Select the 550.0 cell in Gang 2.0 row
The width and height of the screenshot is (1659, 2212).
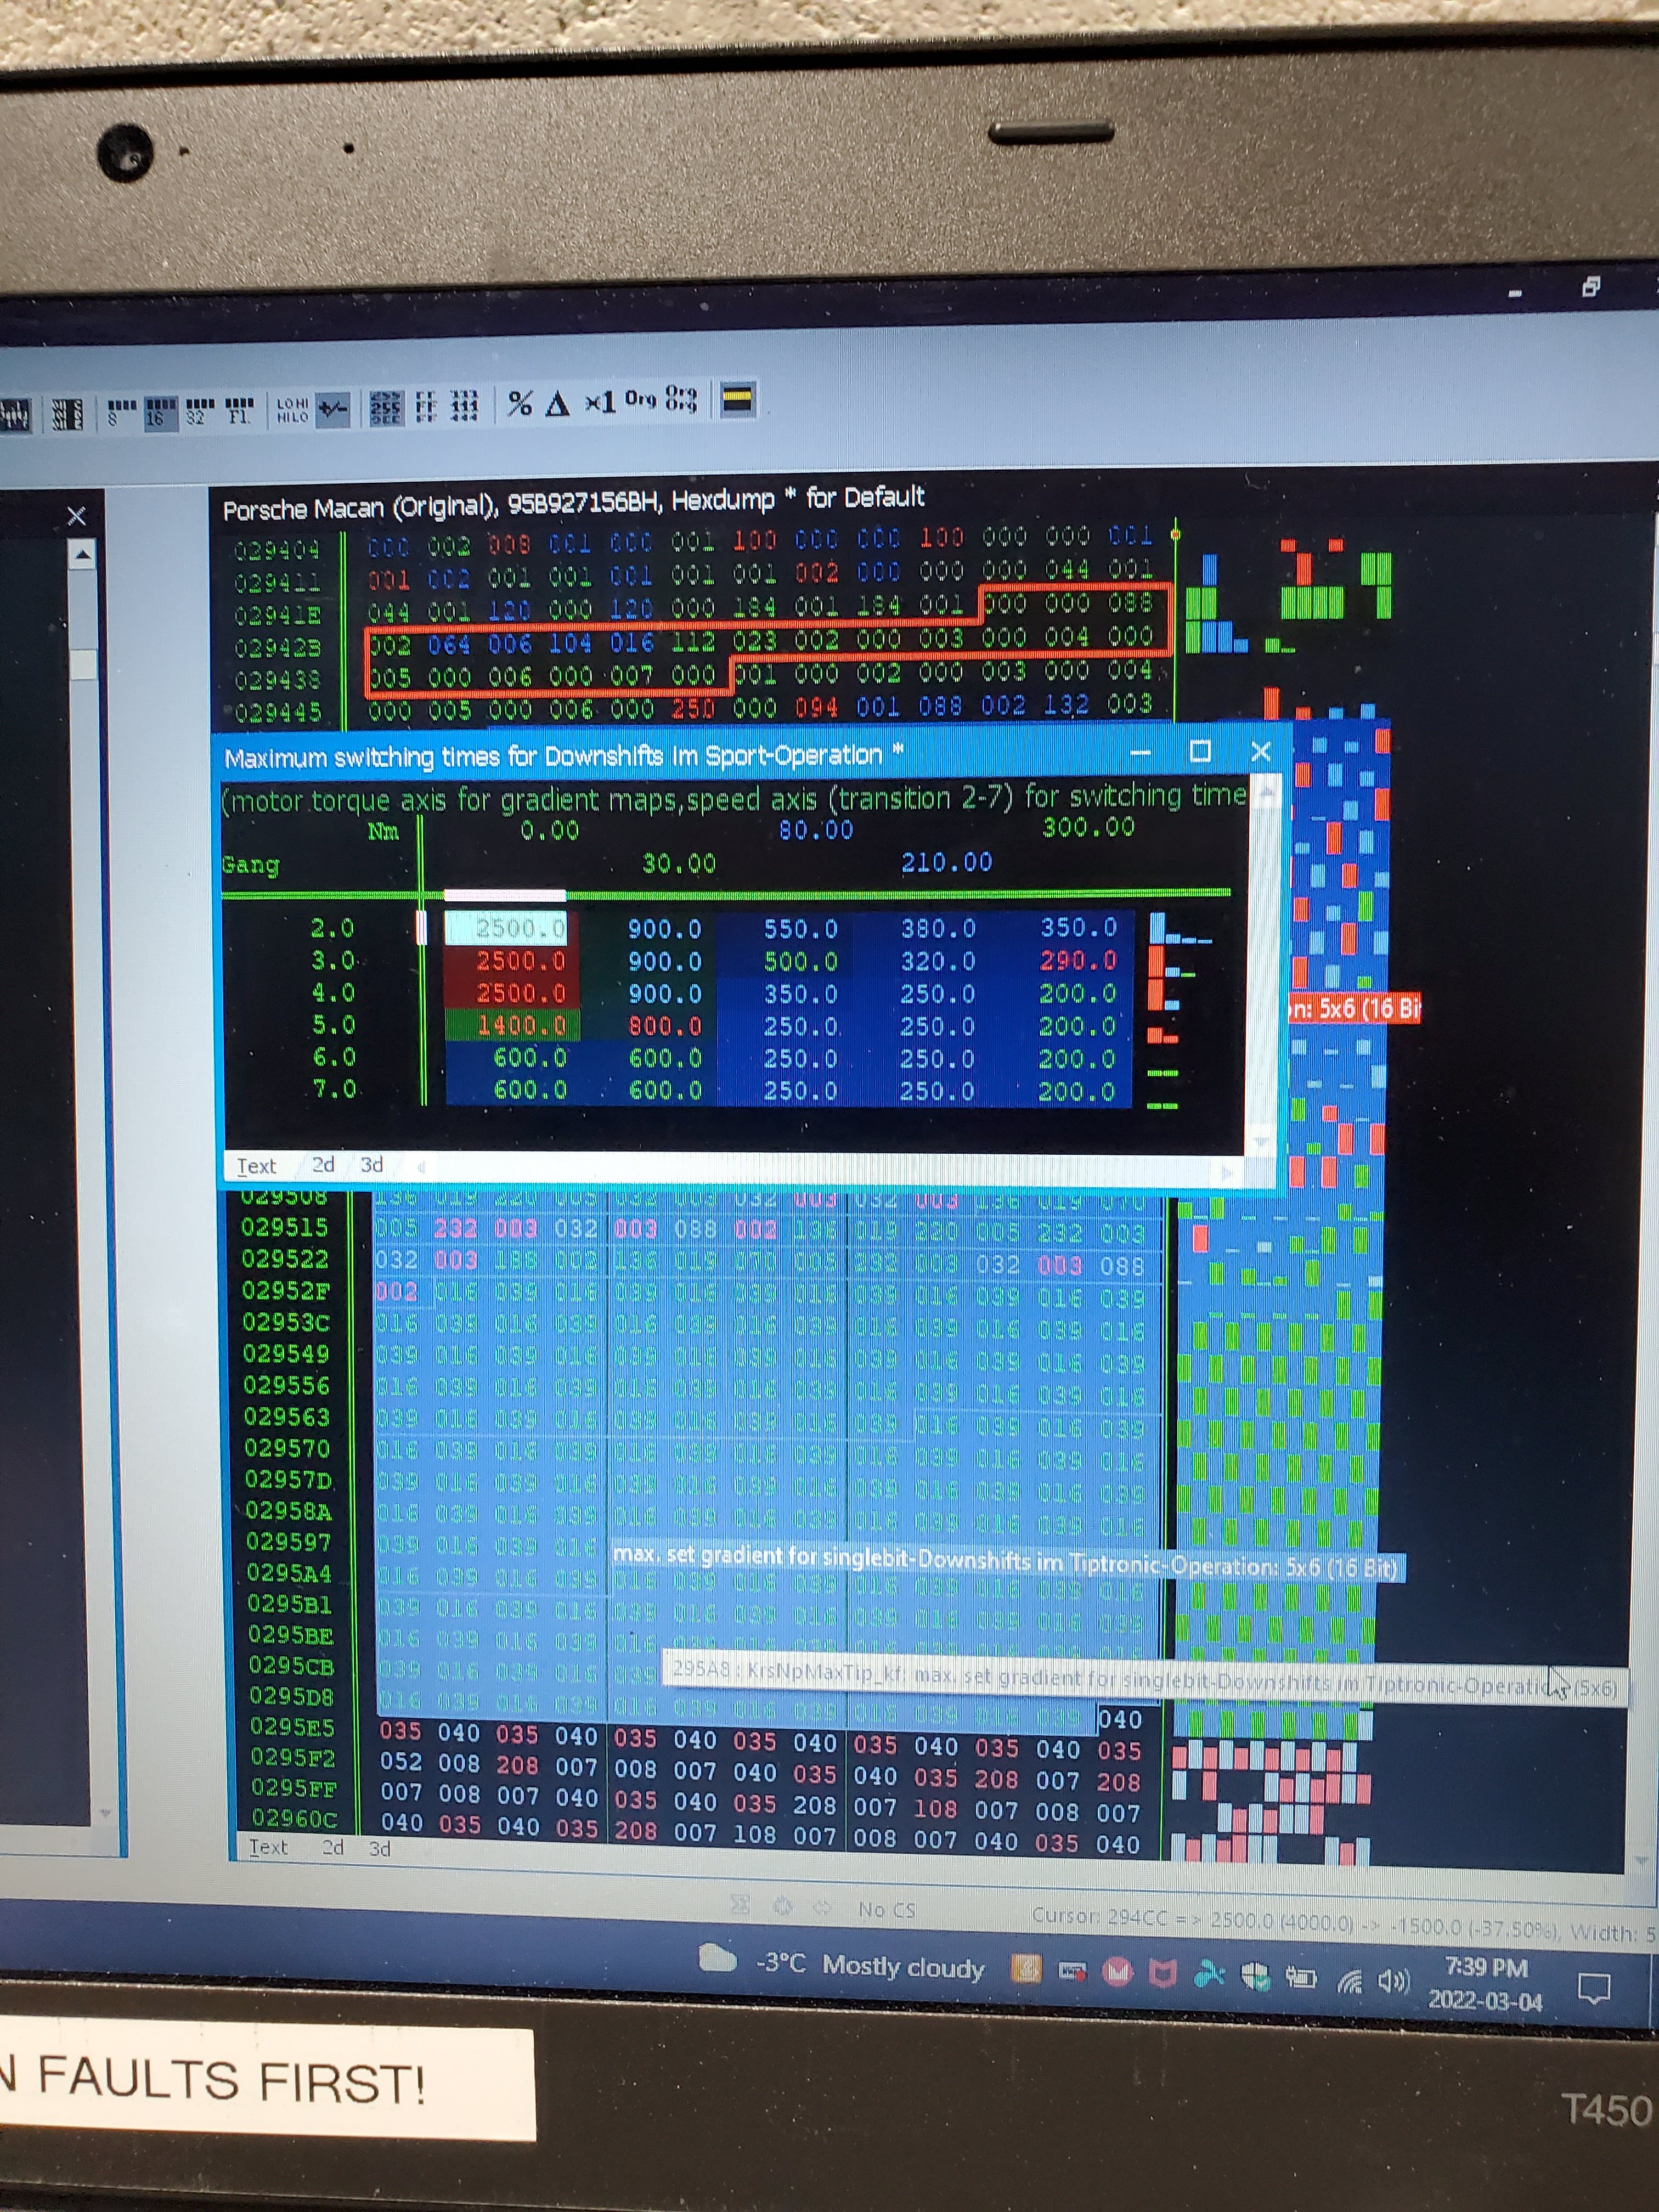click(801, 929)
